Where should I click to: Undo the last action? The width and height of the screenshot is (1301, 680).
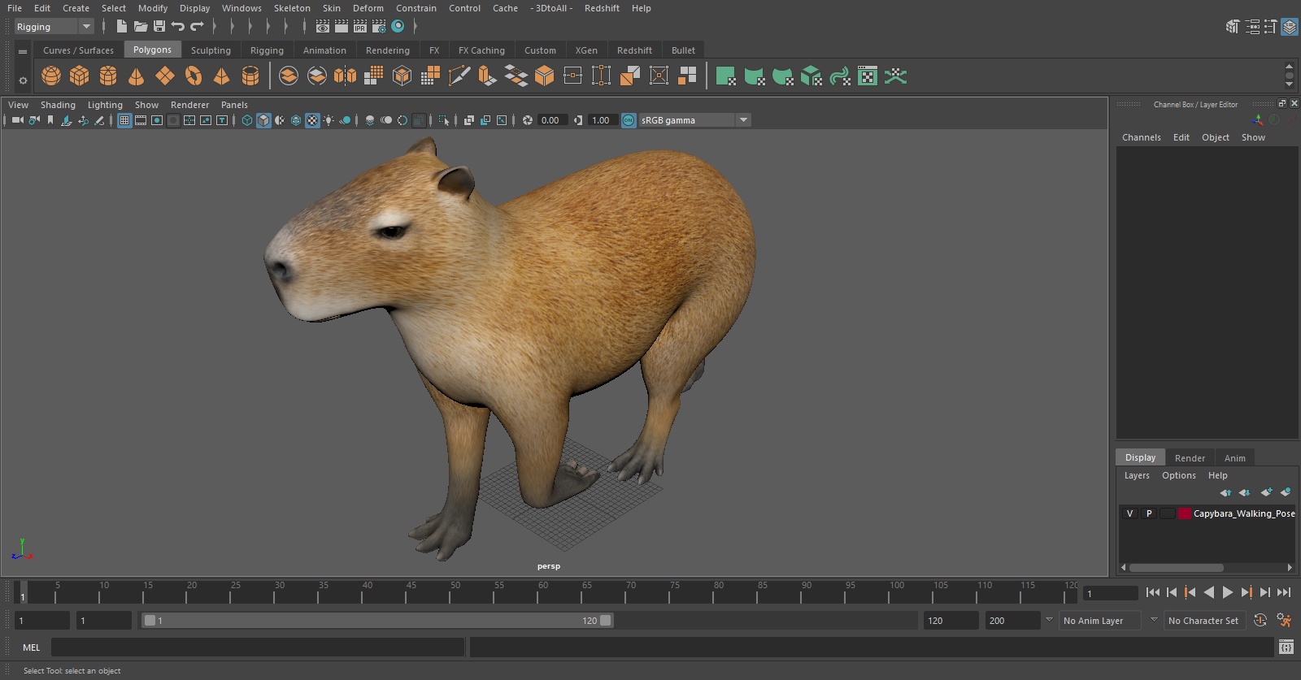point(178,27)
